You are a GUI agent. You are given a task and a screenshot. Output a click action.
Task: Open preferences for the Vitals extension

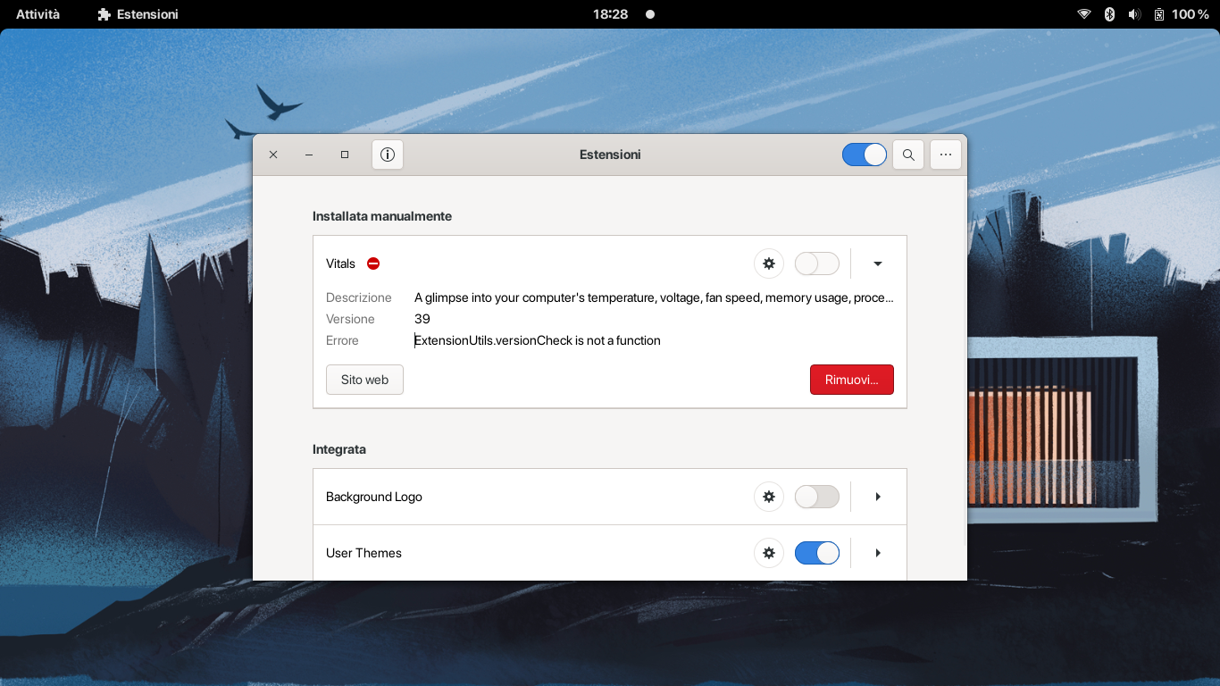[768, 263]
